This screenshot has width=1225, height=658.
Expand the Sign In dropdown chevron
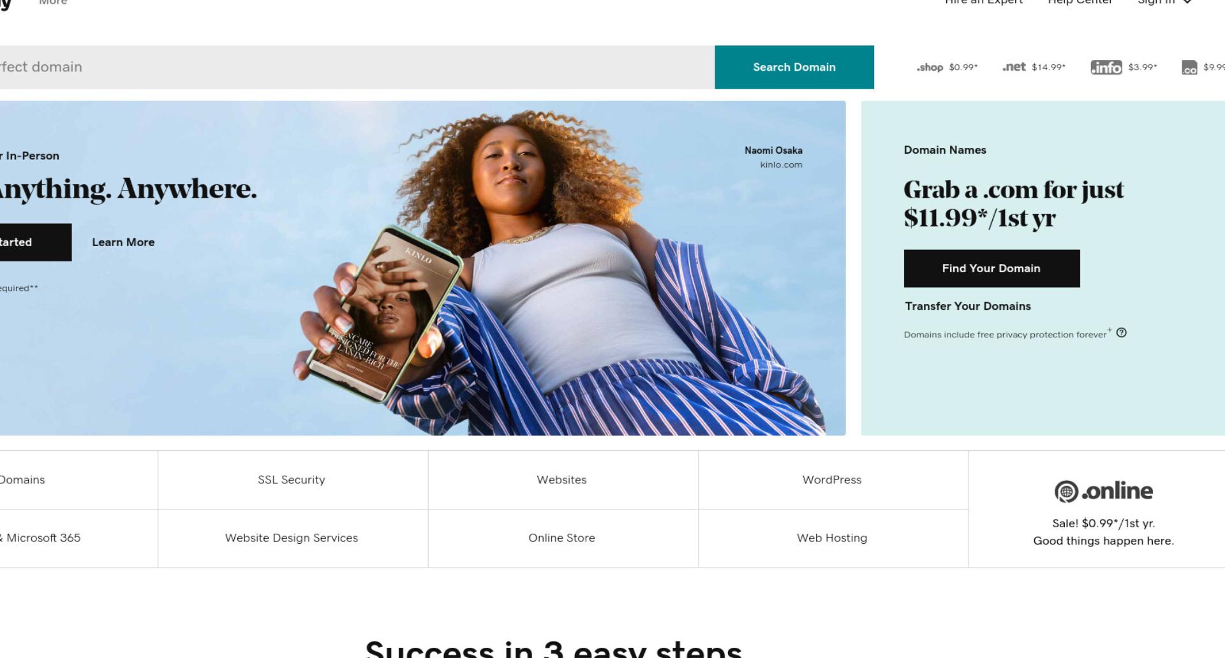click(1187, 2)
